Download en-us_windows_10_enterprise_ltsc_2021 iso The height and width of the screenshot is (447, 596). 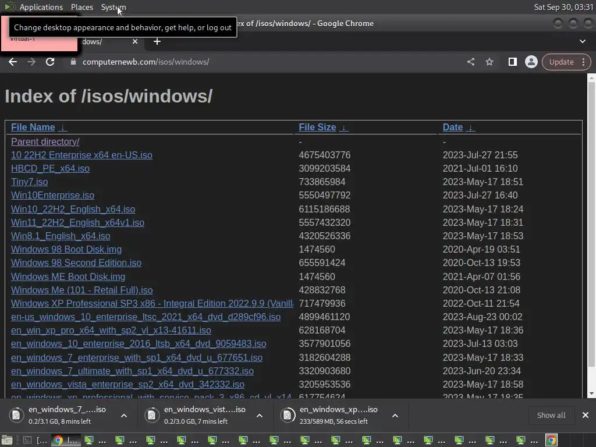click(x=146, y=317)
